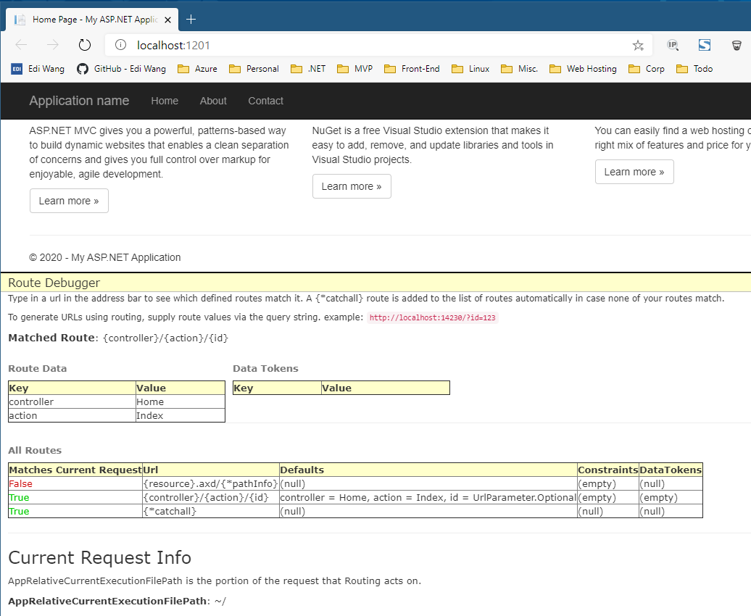
Task: Open the Edi Wang bookmark
Action: coord(38,69)
